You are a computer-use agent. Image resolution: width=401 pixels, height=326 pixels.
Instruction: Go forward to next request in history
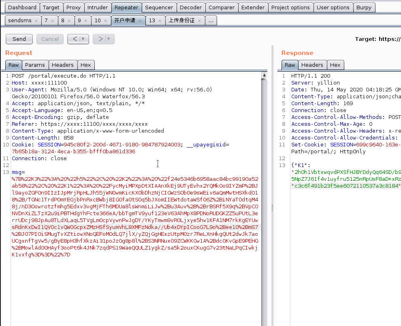(x=100, y=39)
